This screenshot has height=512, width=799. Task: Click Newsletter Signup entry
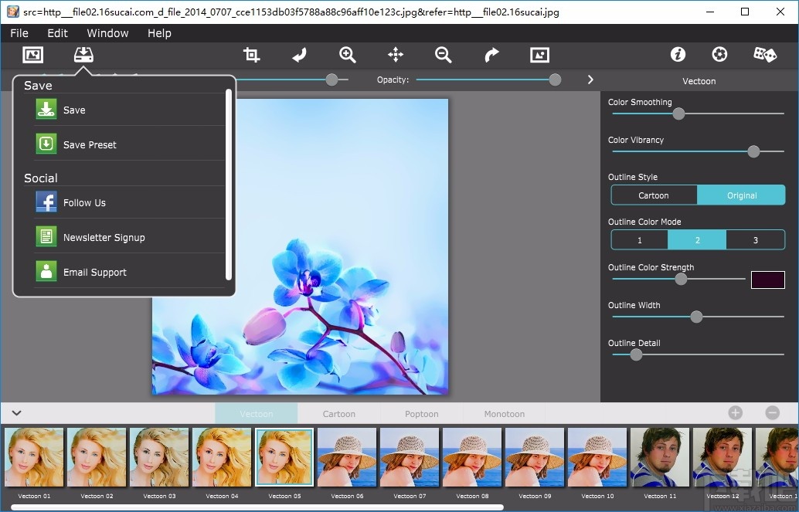point(104,237)
